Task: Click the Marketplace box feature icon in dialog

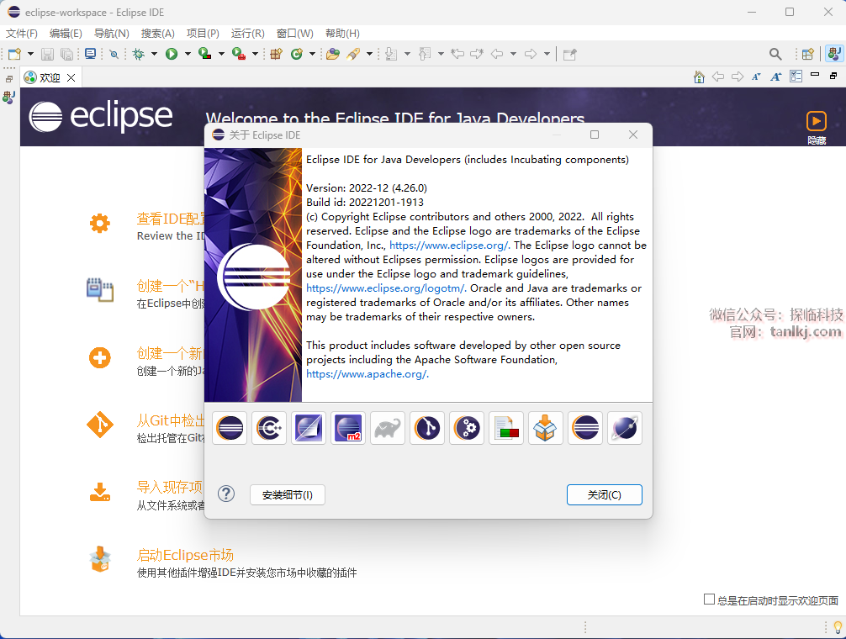Action: click(546, 428)
